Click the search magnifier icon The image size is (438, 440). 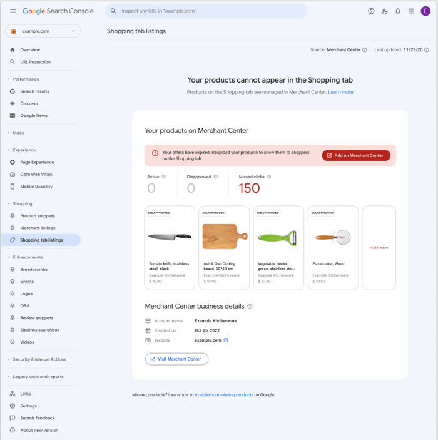(113, 11)
